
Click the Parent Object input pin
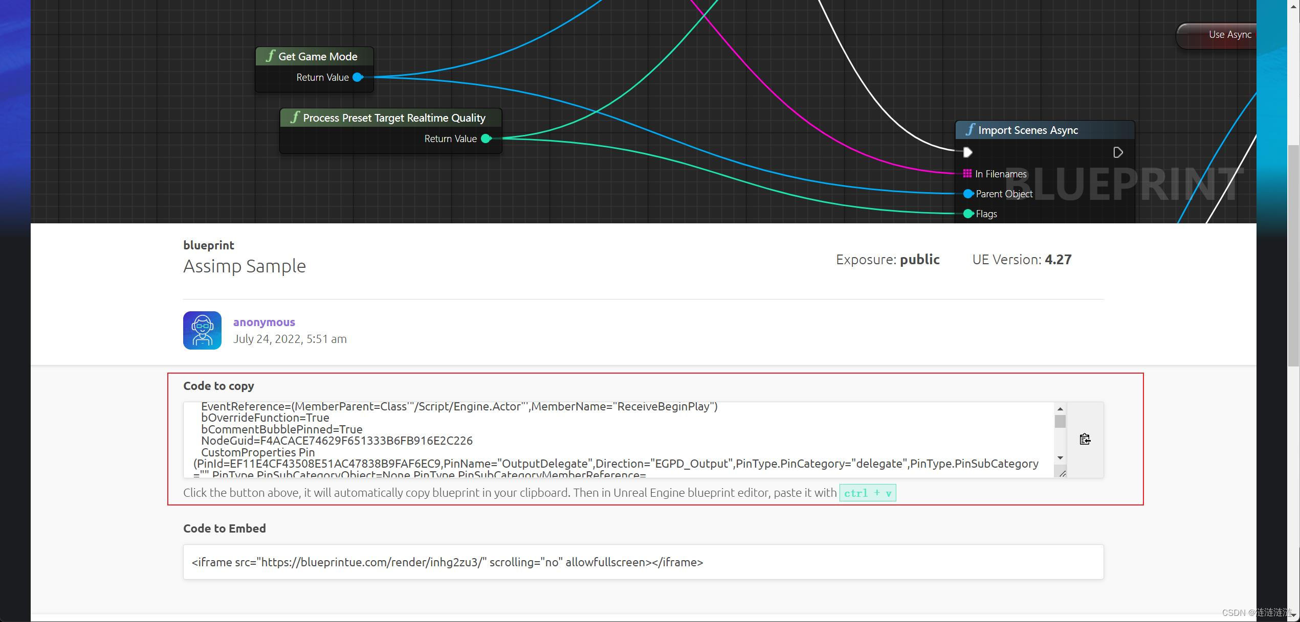pyautogui.click(x=968, y=194)
